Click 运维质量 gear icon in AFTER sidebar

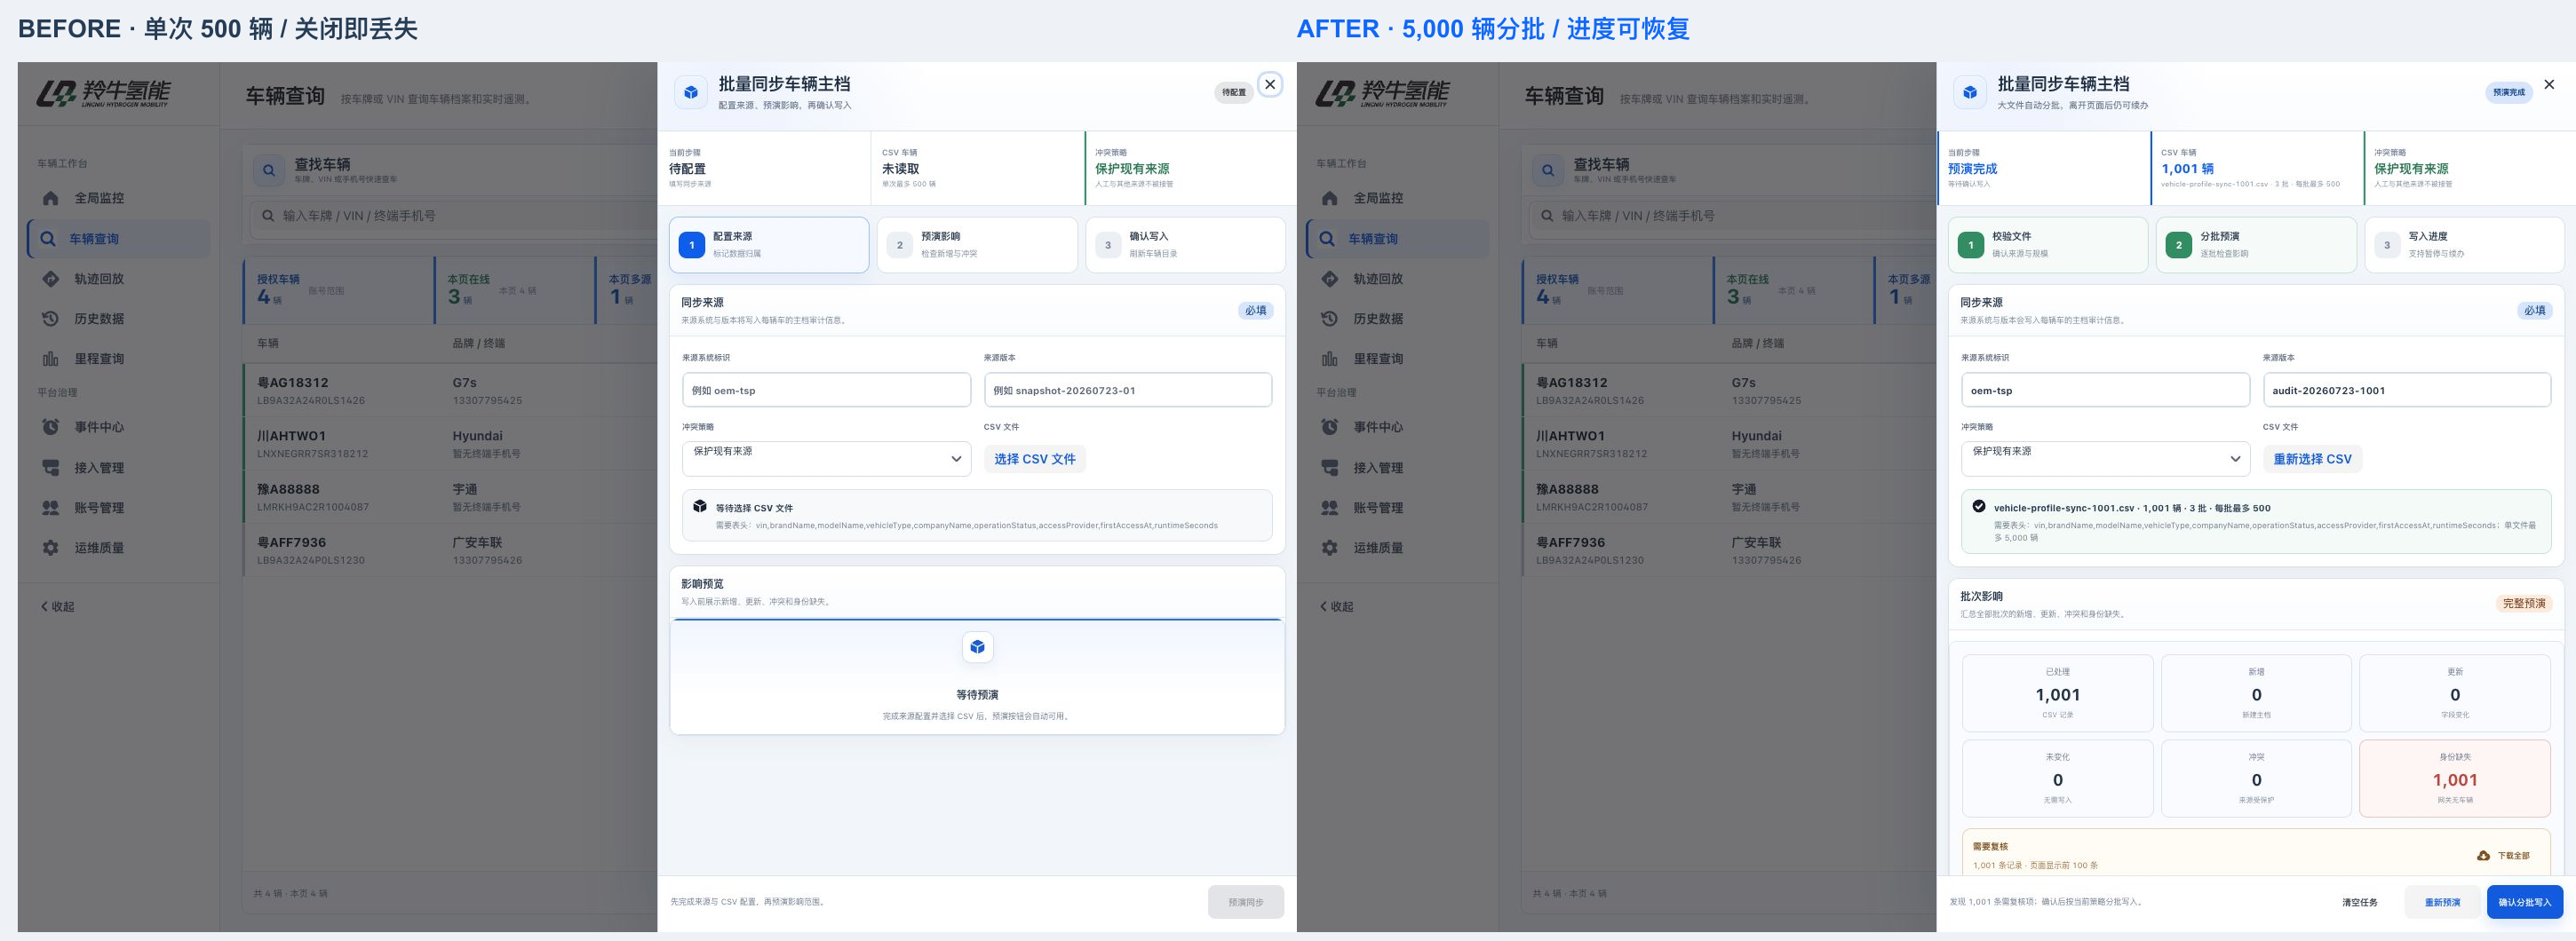[x=1330, y=548]
